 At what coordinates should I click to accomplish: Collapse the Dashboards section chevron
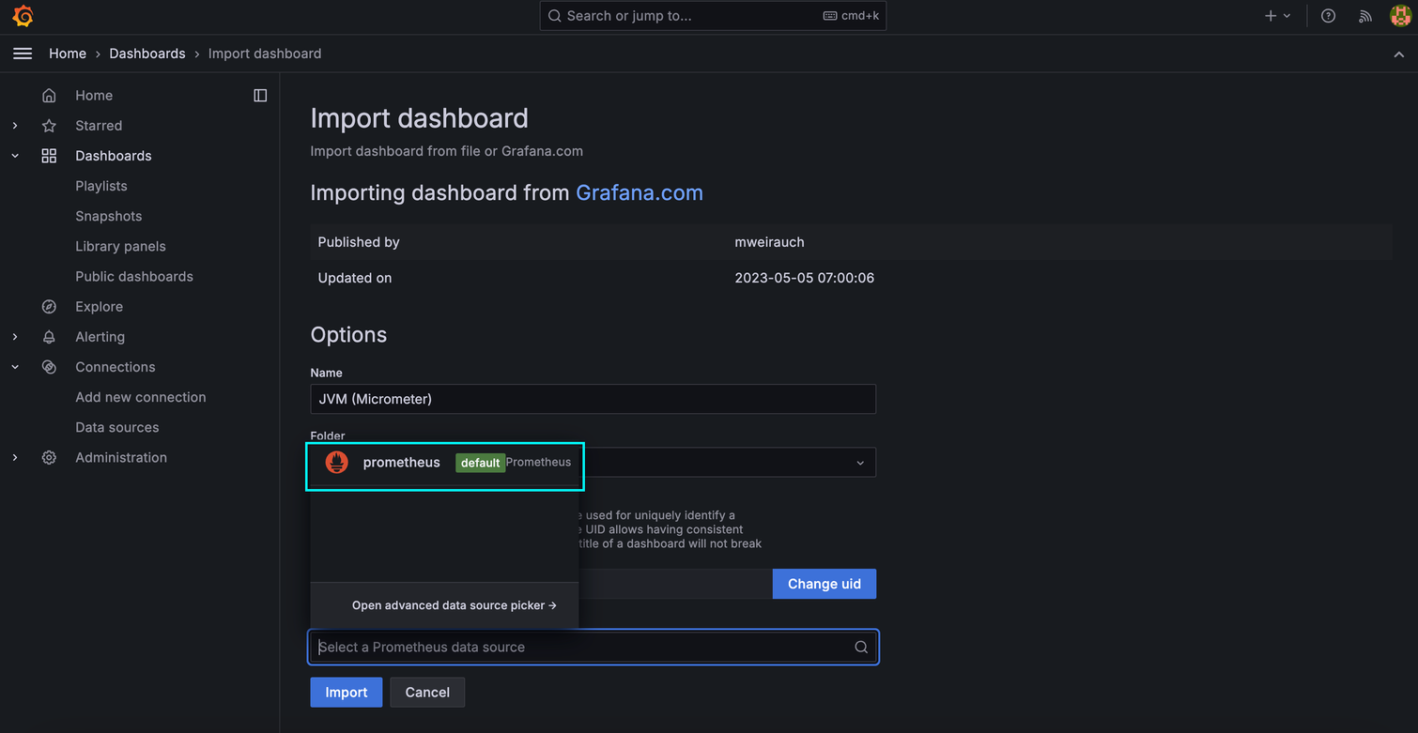pos(15,156)
